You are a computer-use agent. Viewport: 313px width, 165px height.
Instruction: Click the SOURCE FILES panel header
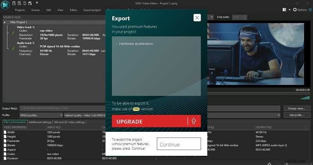tap(12, 17)
